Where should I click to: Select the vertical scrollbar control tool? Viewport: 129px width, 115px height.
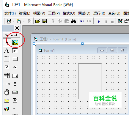15,84
